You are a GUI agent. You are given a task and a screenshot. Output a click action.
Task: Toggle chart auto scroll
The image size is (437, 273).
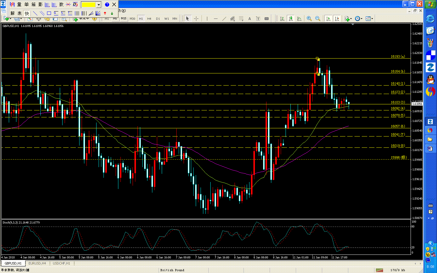[x=328, y=19]
